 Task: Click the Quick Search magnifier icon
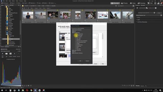pos(116,6)
